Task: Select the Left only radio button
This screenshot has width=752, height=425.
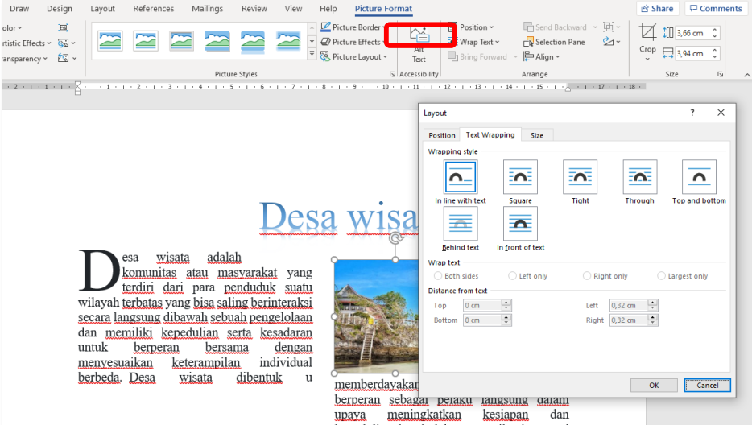Action: tap(513, 276)
